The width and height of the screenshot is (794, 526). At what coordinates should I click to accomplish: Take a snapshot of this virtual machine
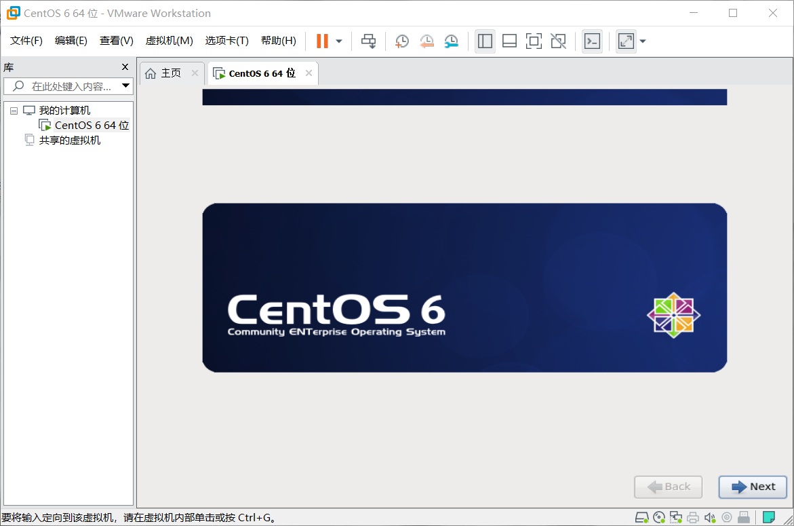pos(401,41)
